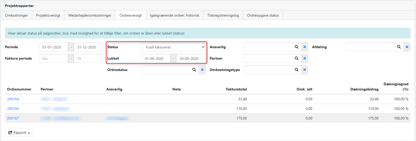Open Partner lookup search icon
Viewport: 416px width, 141px height.
point(296,58)
